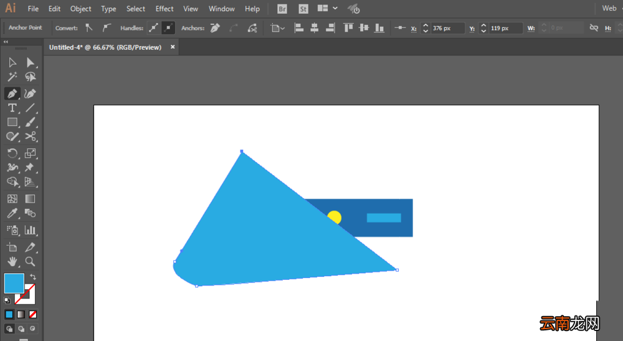Click Vertical Align Center
Viewport: 623px width, 341px height.
pyautogui.click(x=364, y=28)
